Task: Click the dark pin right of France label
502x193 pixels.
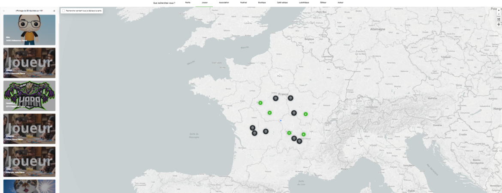Action: click(290, 98)
